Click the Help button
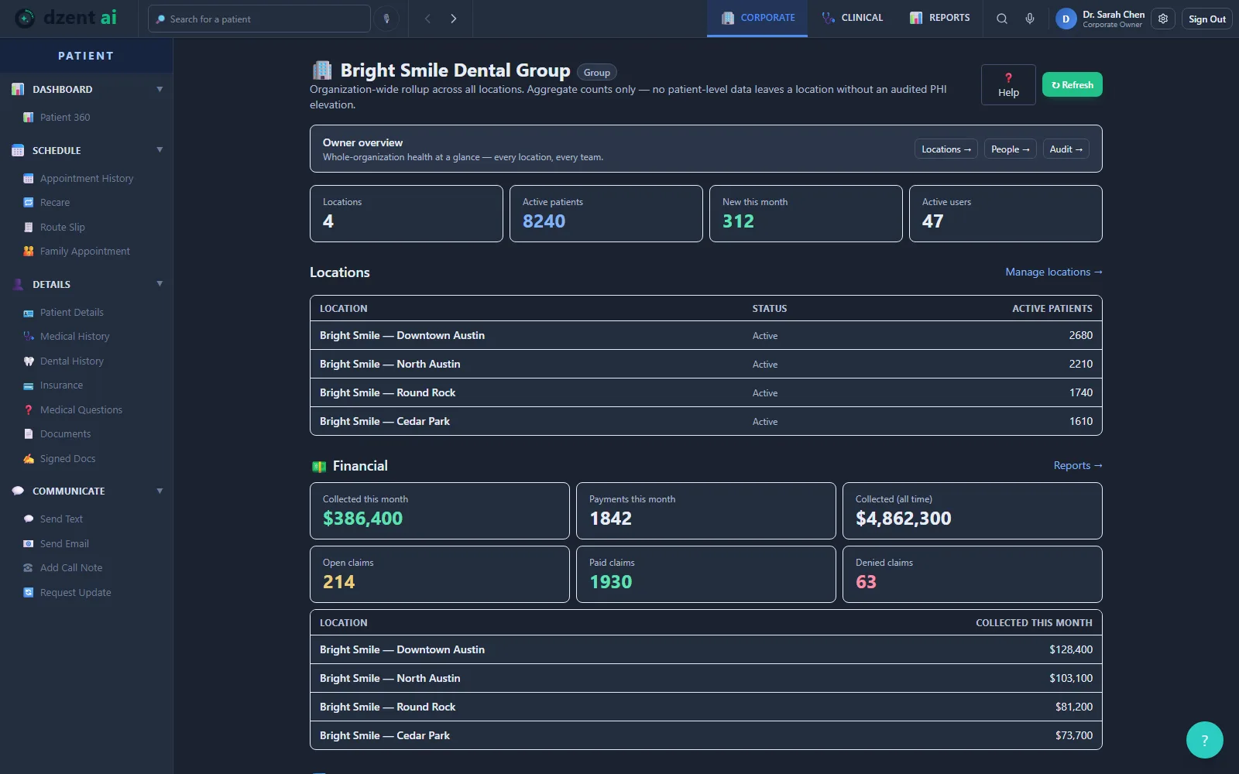The height and width of the screenshot is (774, 1239). point(1008,84)
